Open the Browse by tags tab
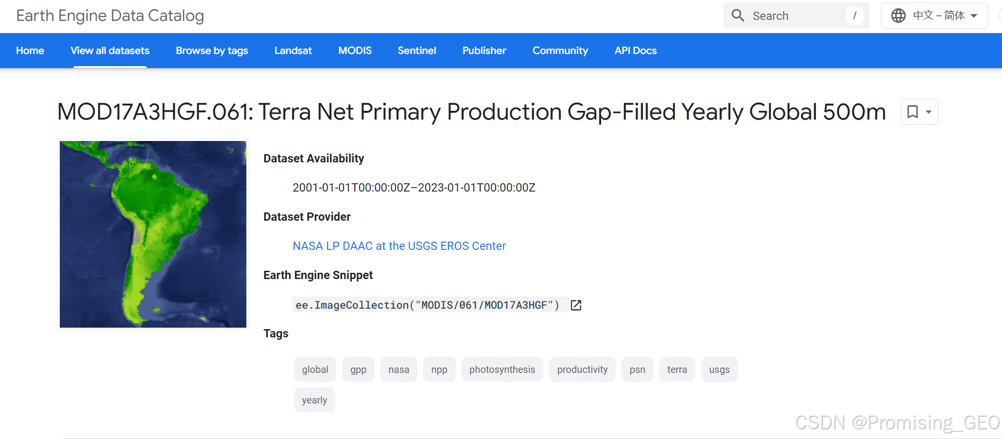Image resolution: width=1002 pixels, height=439 pixels. [212, 51]
